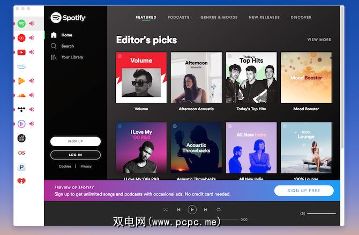Click the song progress bar
Screen dimensions: 359x235
[192, 219]
